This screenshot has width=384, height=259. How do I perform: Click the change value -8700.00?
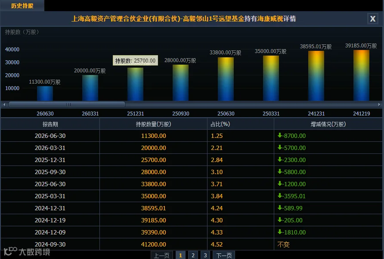pyautogui.click(x=292, y=136)
